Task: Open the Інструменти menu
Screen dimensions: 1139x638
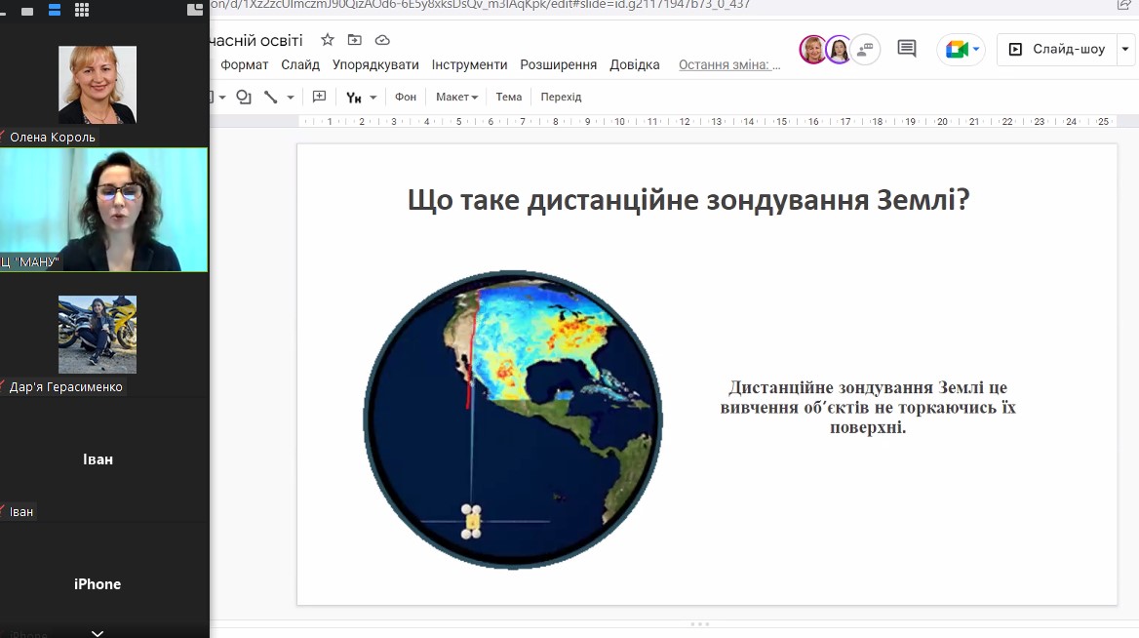Action: point(469,64)
